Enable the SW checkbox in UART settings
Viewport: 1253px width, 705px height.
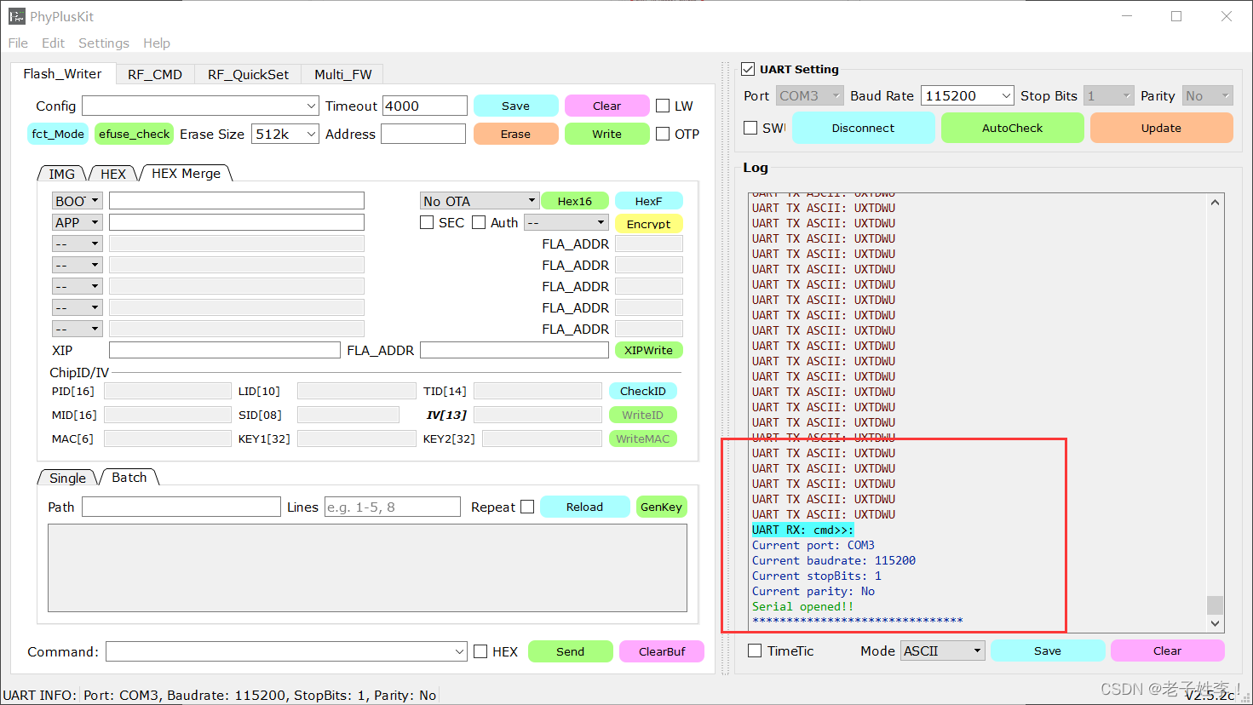pos(750,128)
